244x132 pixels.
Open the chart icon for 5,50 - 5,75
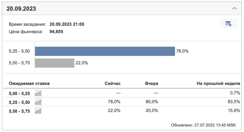coord(38,111)
